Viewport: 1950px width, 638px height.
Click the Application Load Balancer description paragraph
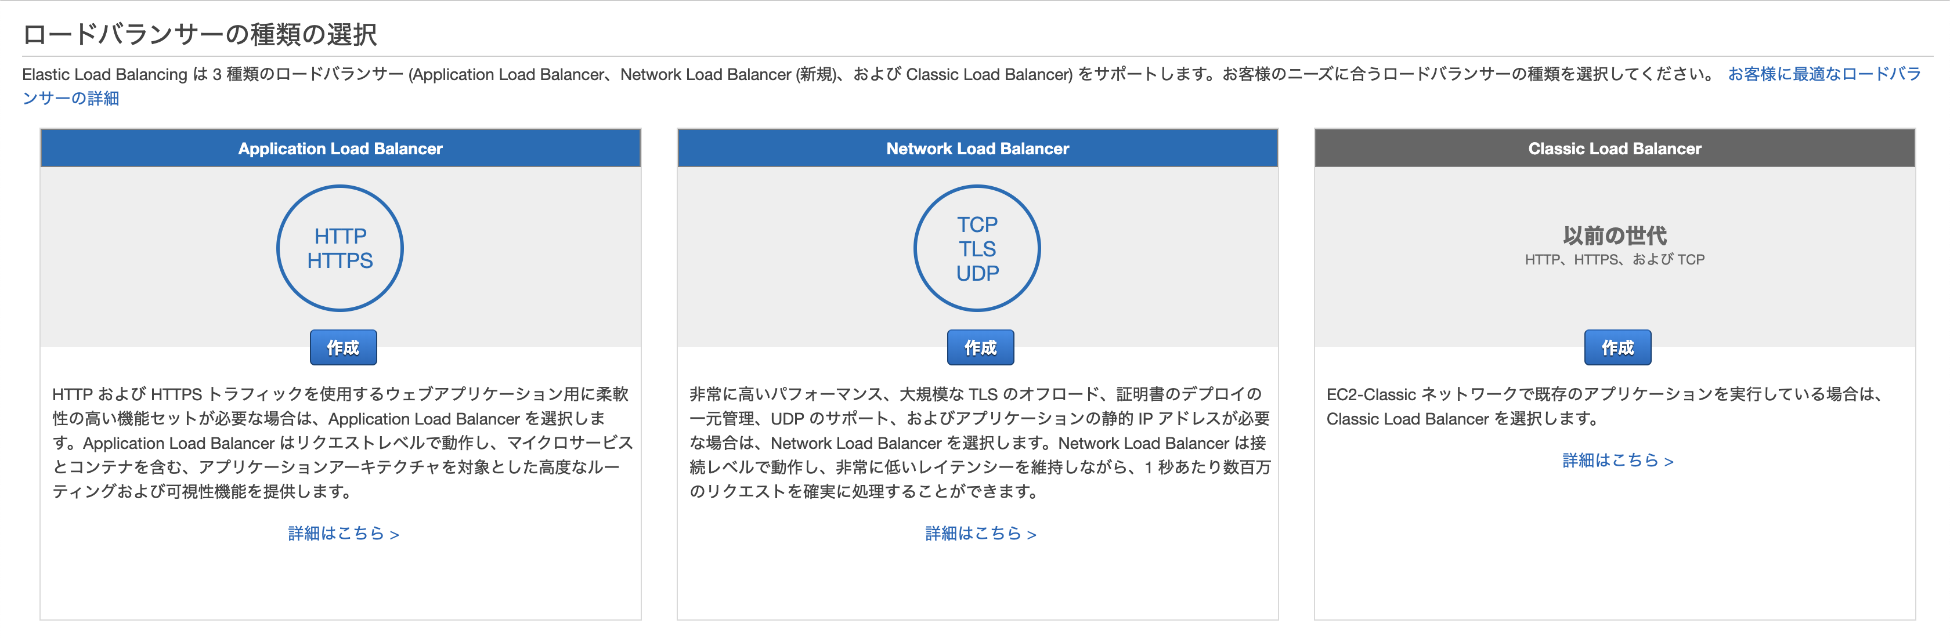pos(342,443)
